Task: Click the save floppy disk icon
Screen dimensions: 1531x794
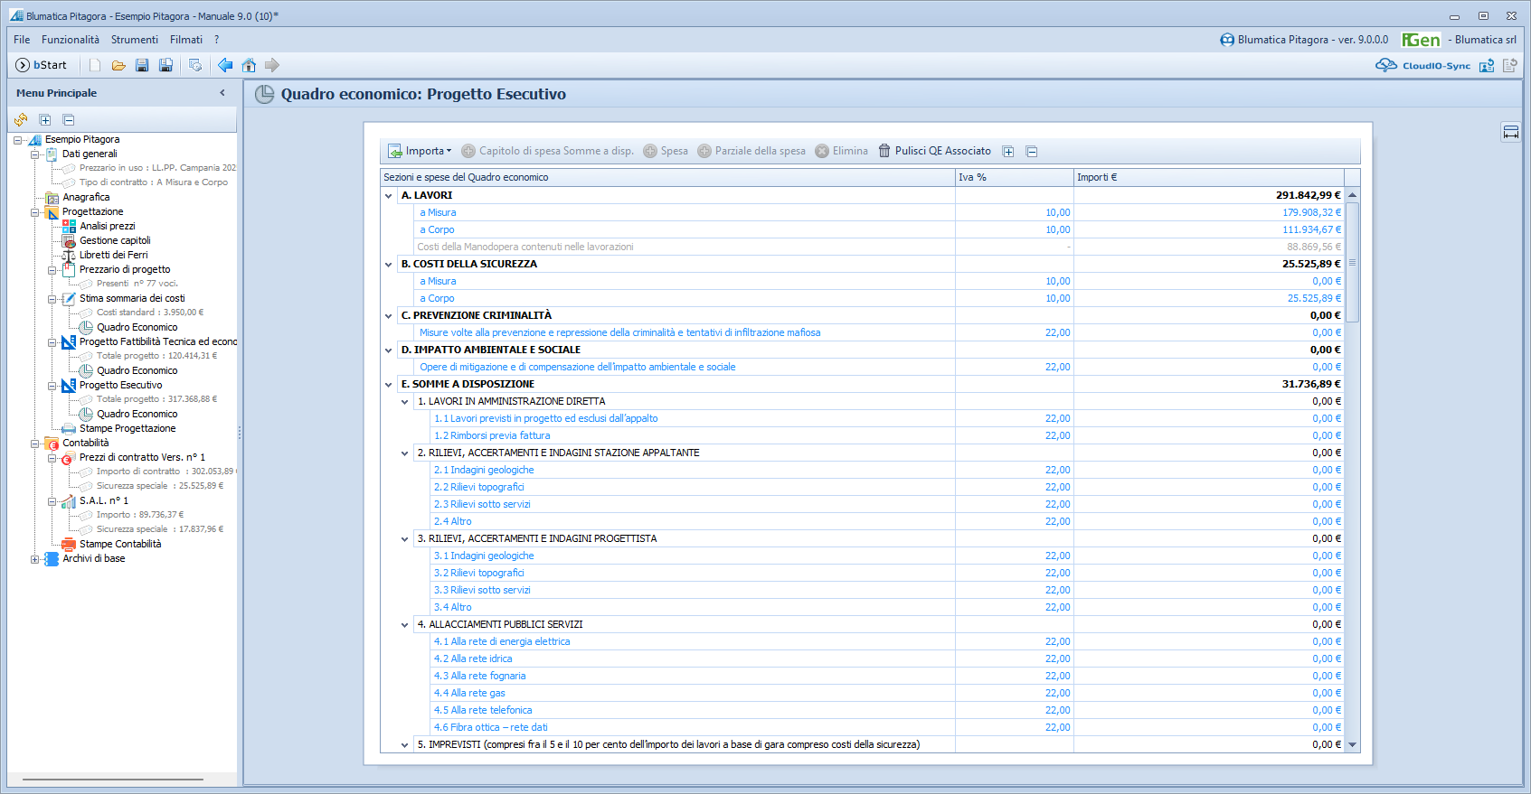Action: click(142, 65)
